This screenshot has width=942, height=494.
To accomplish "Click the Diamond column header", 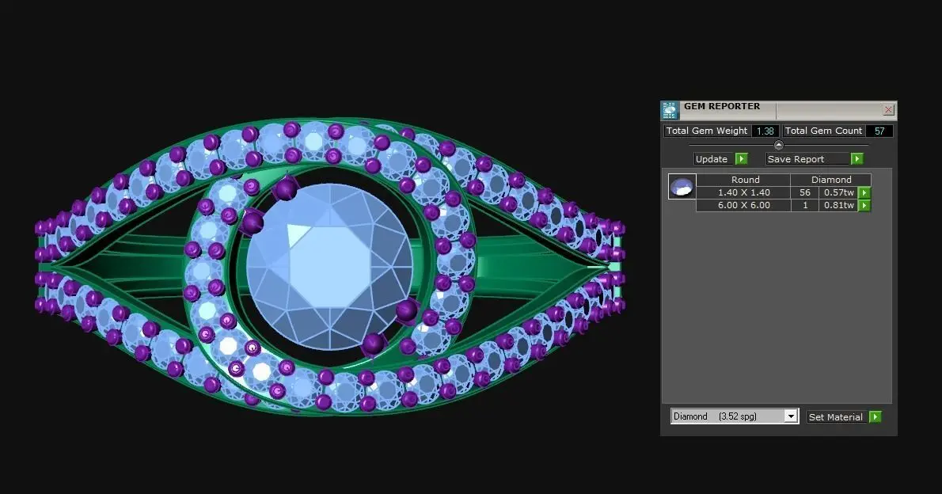I will point(831,180).
